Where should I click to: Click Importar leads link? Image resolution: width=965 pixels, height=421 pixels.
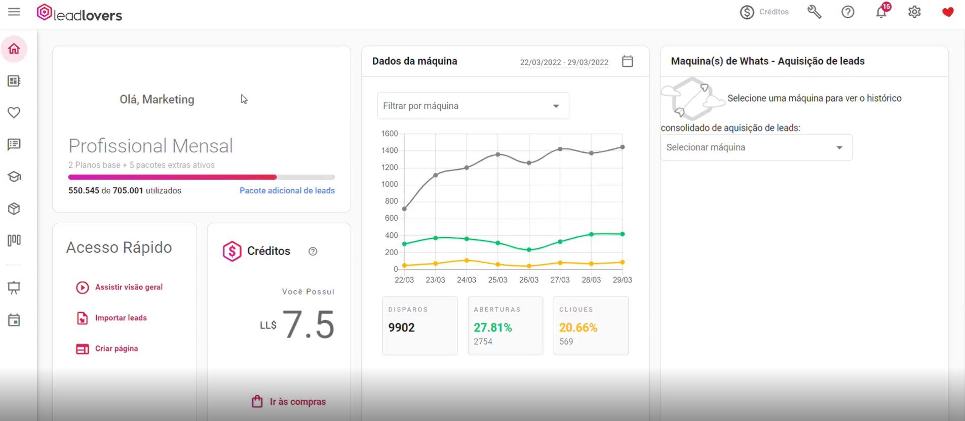coord(121,318)
